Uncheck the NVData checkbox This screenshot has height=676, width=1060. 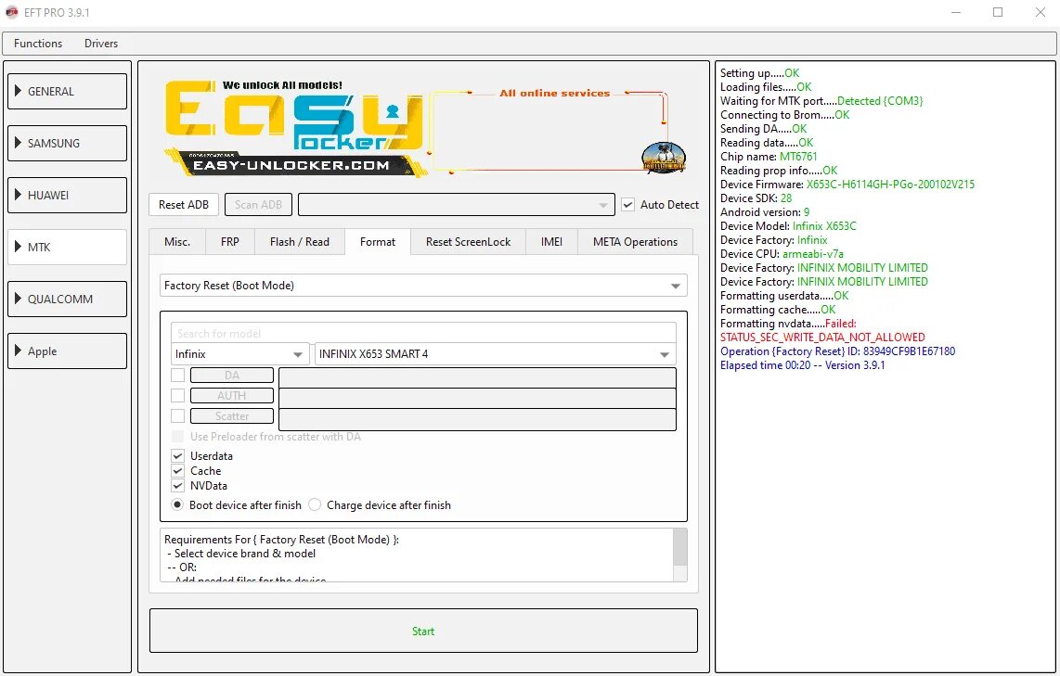(178, 486)
